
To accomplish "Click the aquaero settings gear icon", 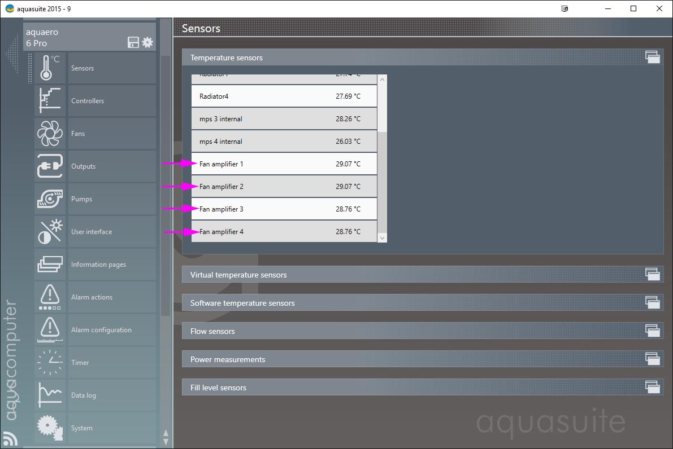I will (147, 42).
